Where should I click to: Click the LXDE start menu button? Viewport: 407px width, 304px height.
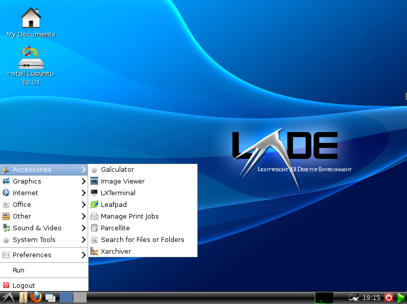click(x=8, y=297)
